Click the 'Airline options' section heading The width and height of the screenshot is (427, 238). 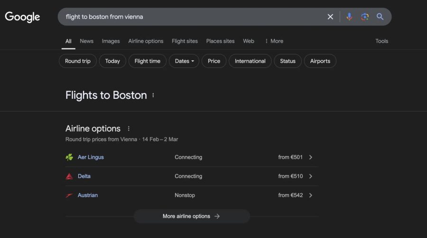[x=93, y=128]
